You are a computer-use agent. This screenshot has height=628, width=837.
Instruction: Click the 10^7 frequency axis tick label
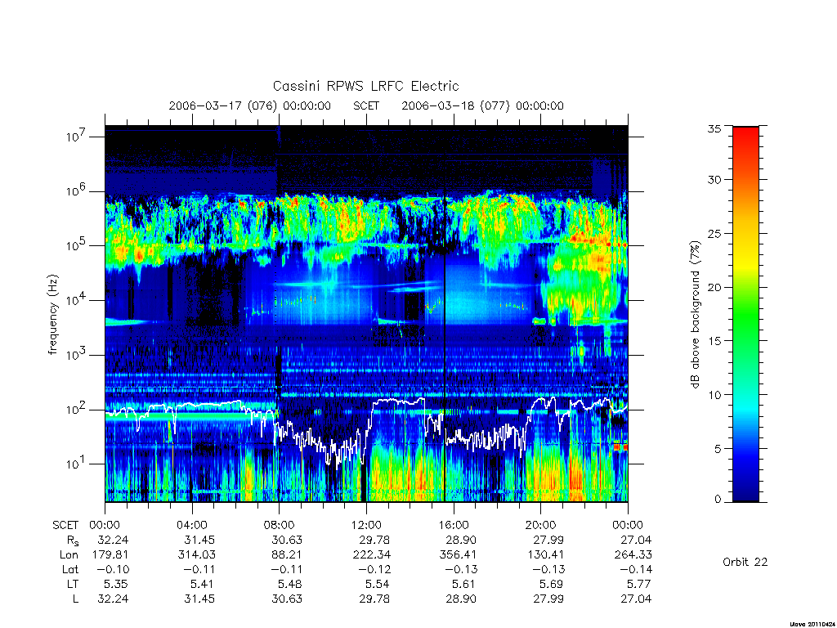[77, 137]
